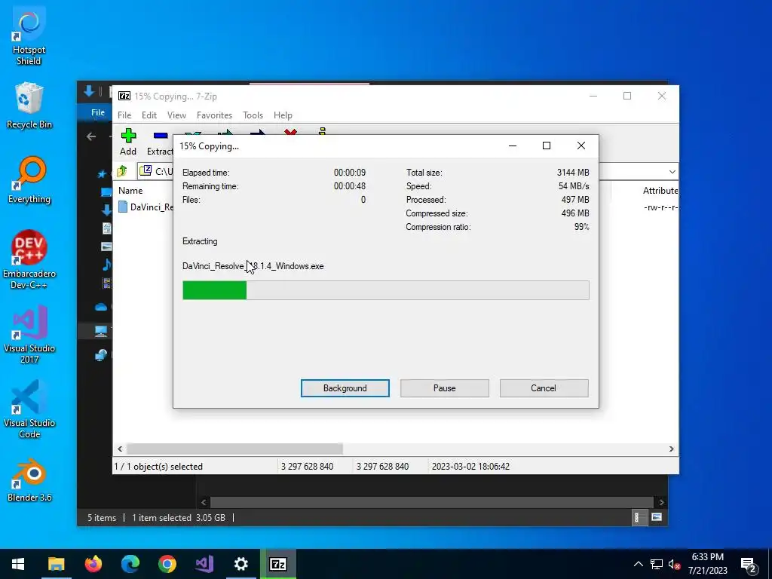Open the View menu in 7-Zip
The height and width of the screenshot is (579, 772).
click(x=176, y=115)
